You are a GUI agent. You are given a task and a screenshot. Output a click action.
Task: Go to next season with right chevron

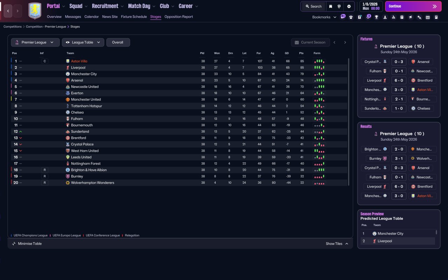345,42
